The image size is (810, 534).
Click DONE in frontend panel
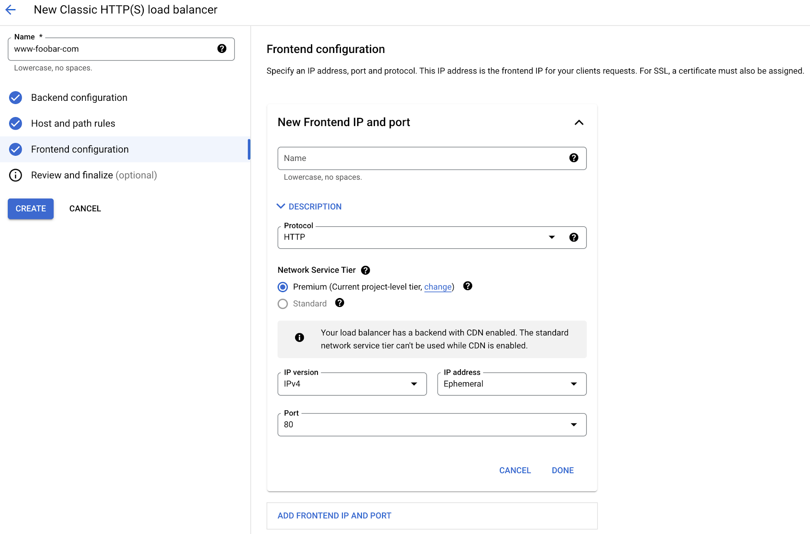pyautogui.click(x=563, y=470)
